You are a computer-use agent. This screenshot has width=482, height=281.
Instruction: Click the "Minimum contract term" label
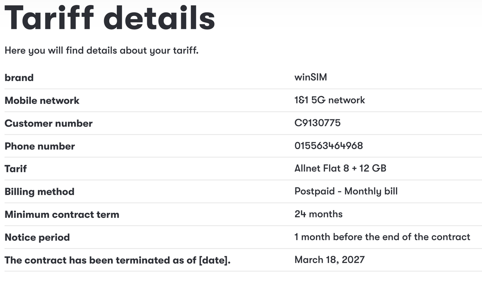62,215
